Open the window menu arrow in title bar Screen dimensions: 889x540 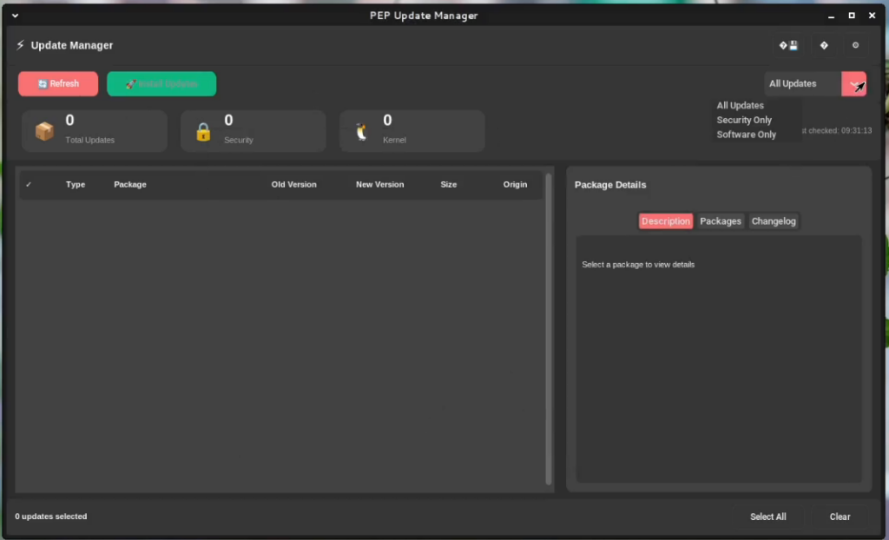point(15,16)
